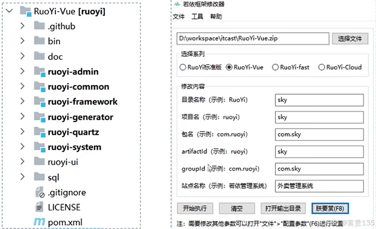
Task: Click the 清空 button
Action: (237, 208)
